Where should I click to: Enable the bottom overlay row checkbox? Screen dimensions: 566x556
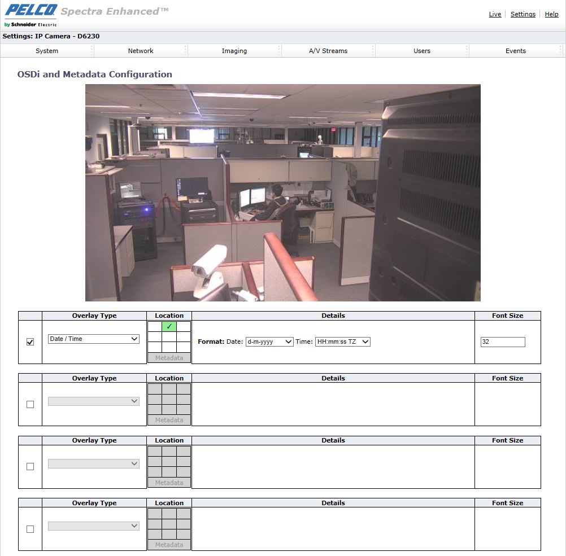(x=30, y=529)
